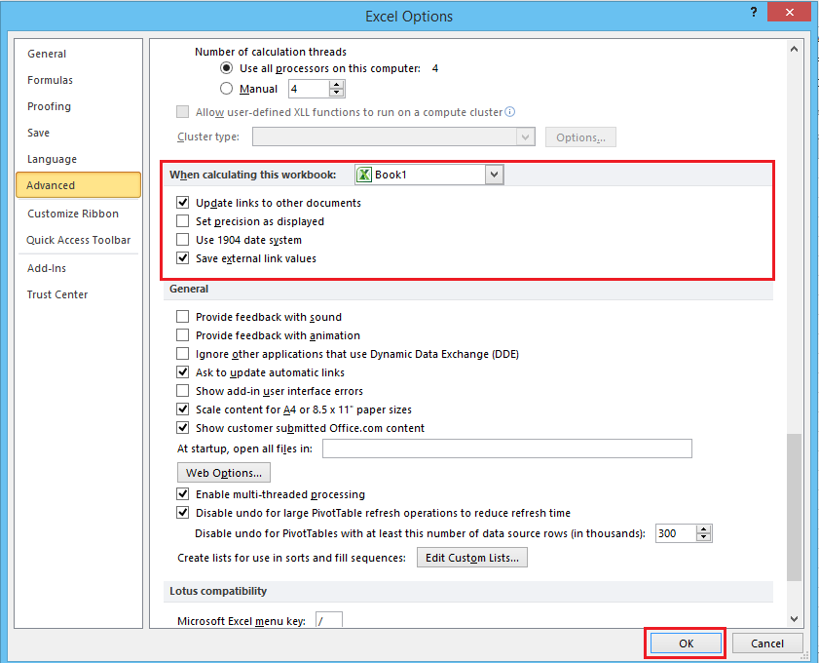This screenshot has width=819, height=663.
Task: Open the Trust Center category
Action: 57,294
